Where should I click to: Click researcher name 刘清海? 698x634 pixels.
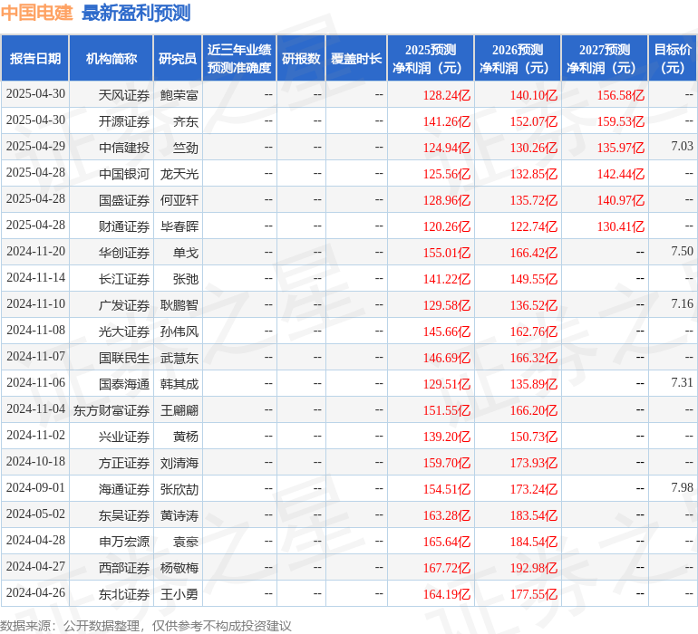(179, 462)
